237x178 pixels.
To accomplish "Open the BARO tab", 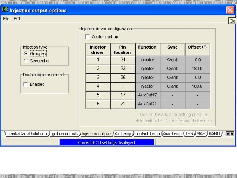I will [x=214, y=134].
